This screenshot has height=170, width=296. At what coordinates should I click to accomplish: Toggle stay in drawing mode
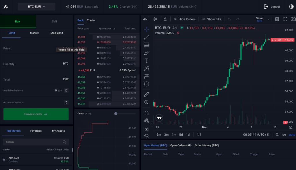[x=147, y=121]
